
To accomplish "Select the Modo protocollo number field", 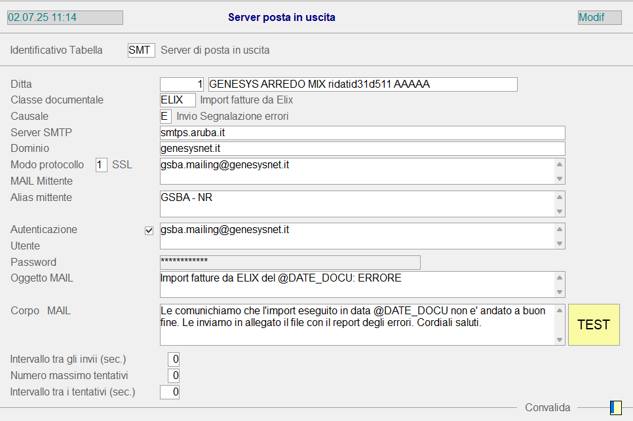I will click(102, 165).
